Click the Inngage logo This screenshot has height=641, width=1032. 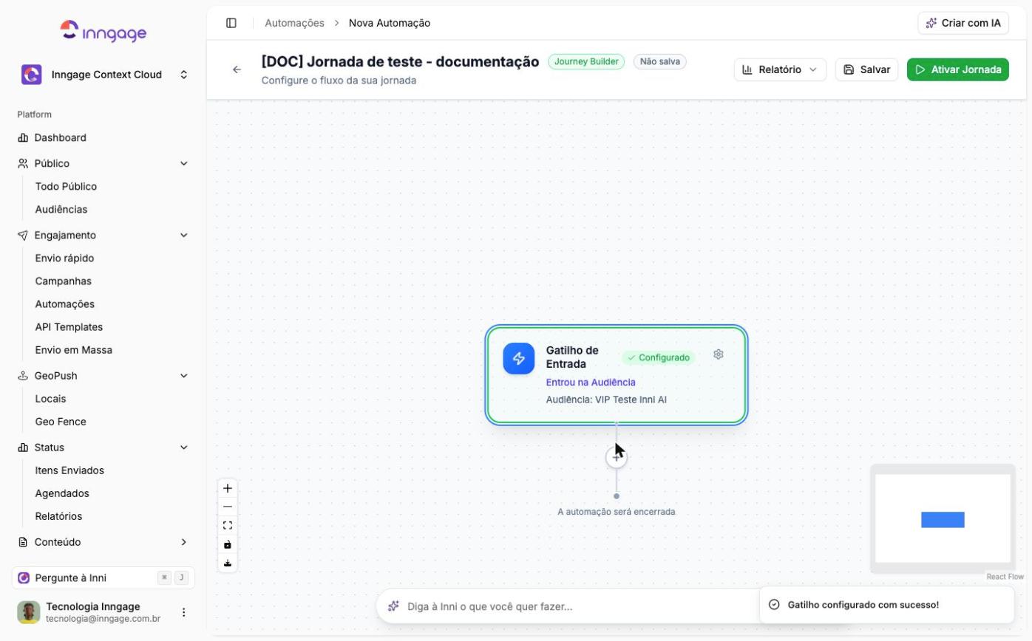(x=103, y=31)
